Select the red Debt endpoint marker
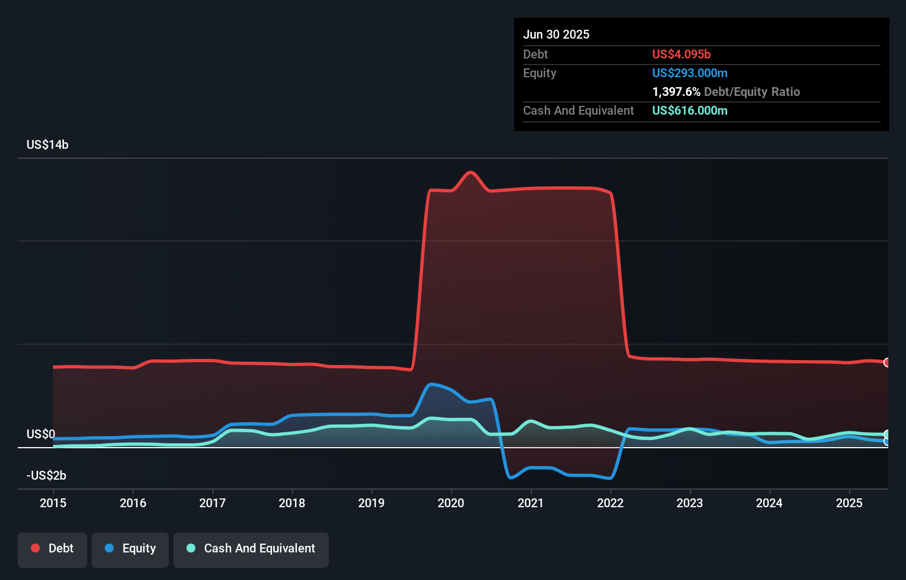The height and width of the screenshot is (580, 906). (x=887, y=362)
